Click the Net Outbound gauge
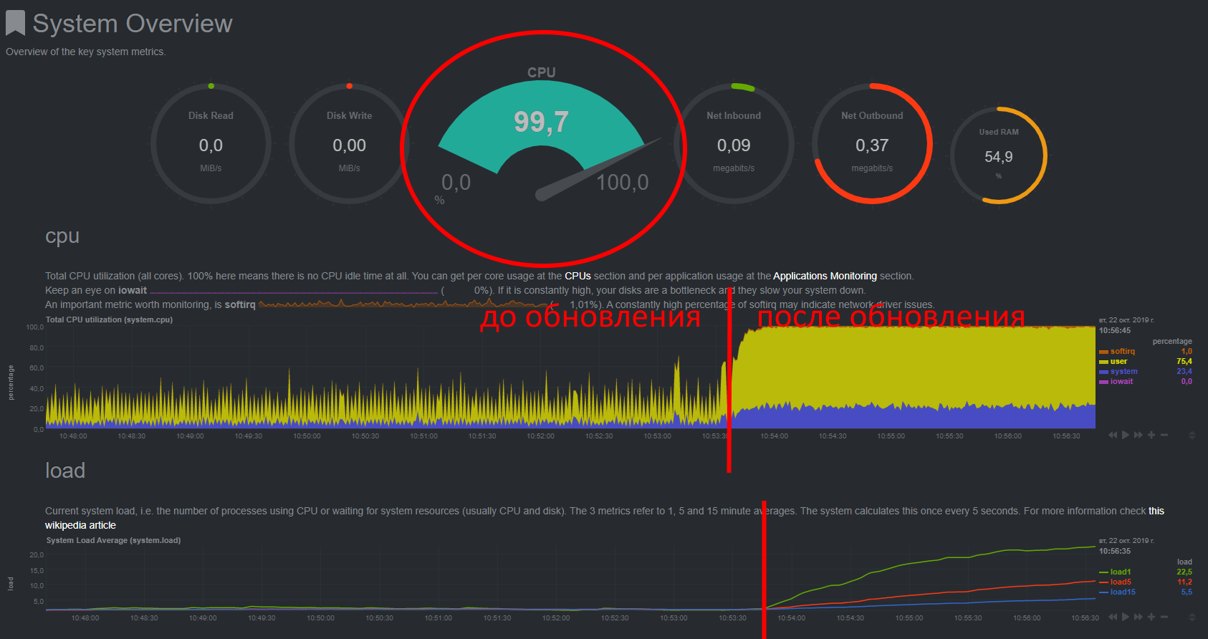1208x639 pixels. click(872, 143)
